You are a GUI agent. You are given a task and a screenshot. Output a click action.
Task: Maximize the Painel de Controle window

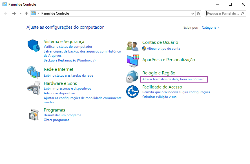pos(230,4)
